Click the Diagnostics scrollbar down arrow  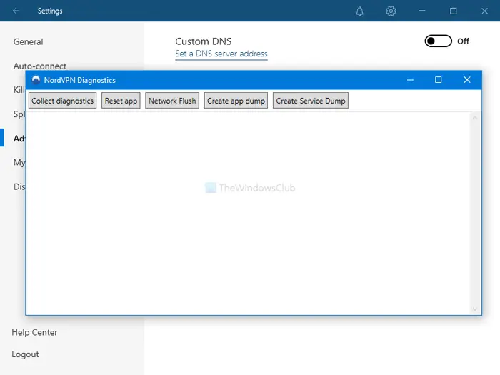point(475,309)
